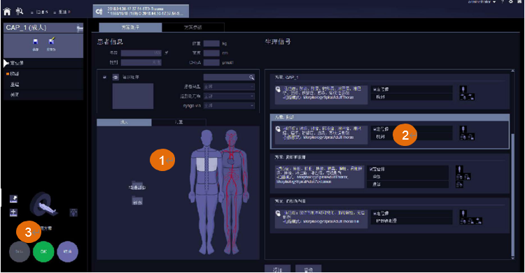Viewport: 525px width, 273px height.
Task: Open the syngo.via filter dropdown
Action: 229,105
